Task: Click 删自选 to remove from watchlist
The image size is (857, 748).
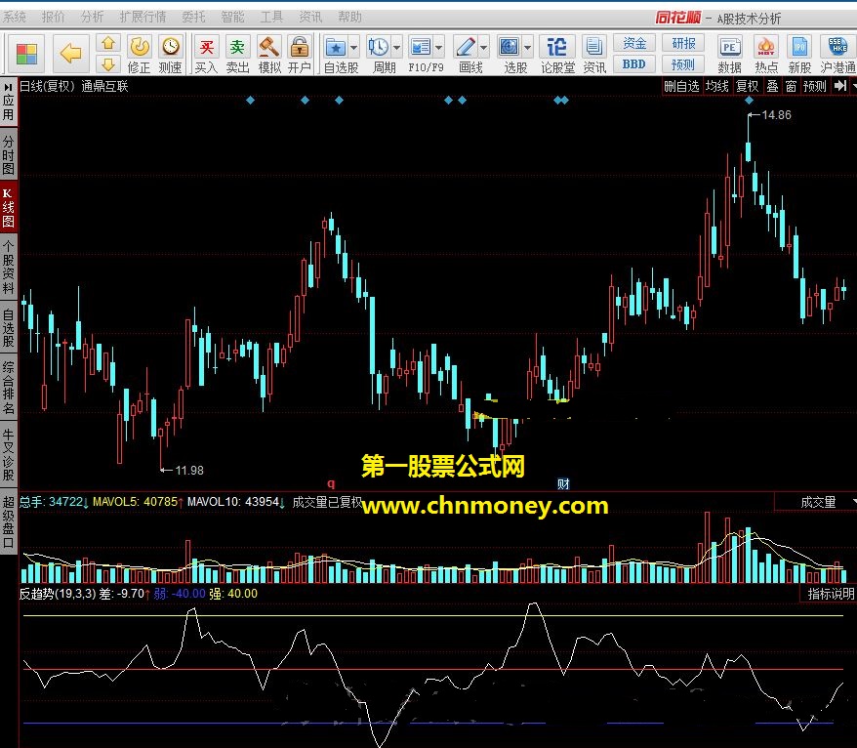Action: coord(681,86)
